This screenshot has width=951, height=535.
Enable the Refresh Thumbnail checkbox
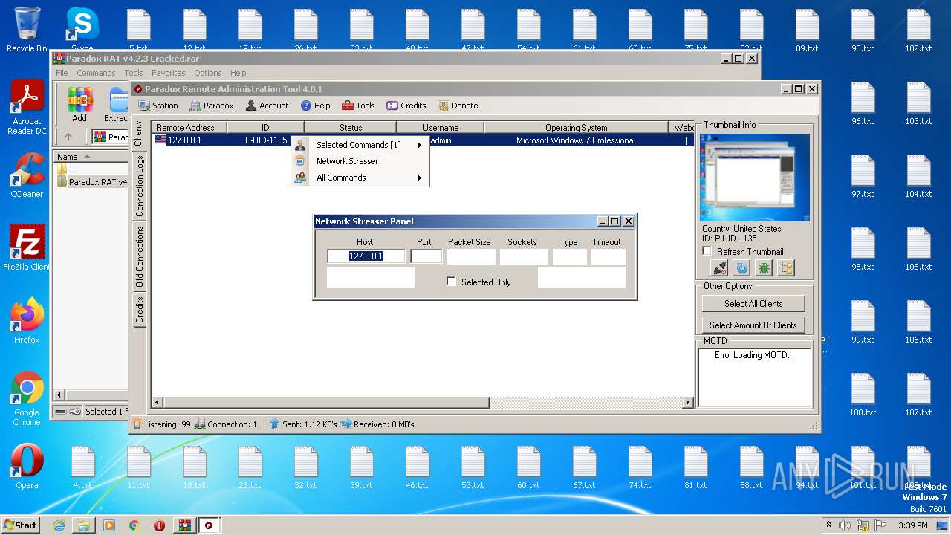click(x=707, y=251)
